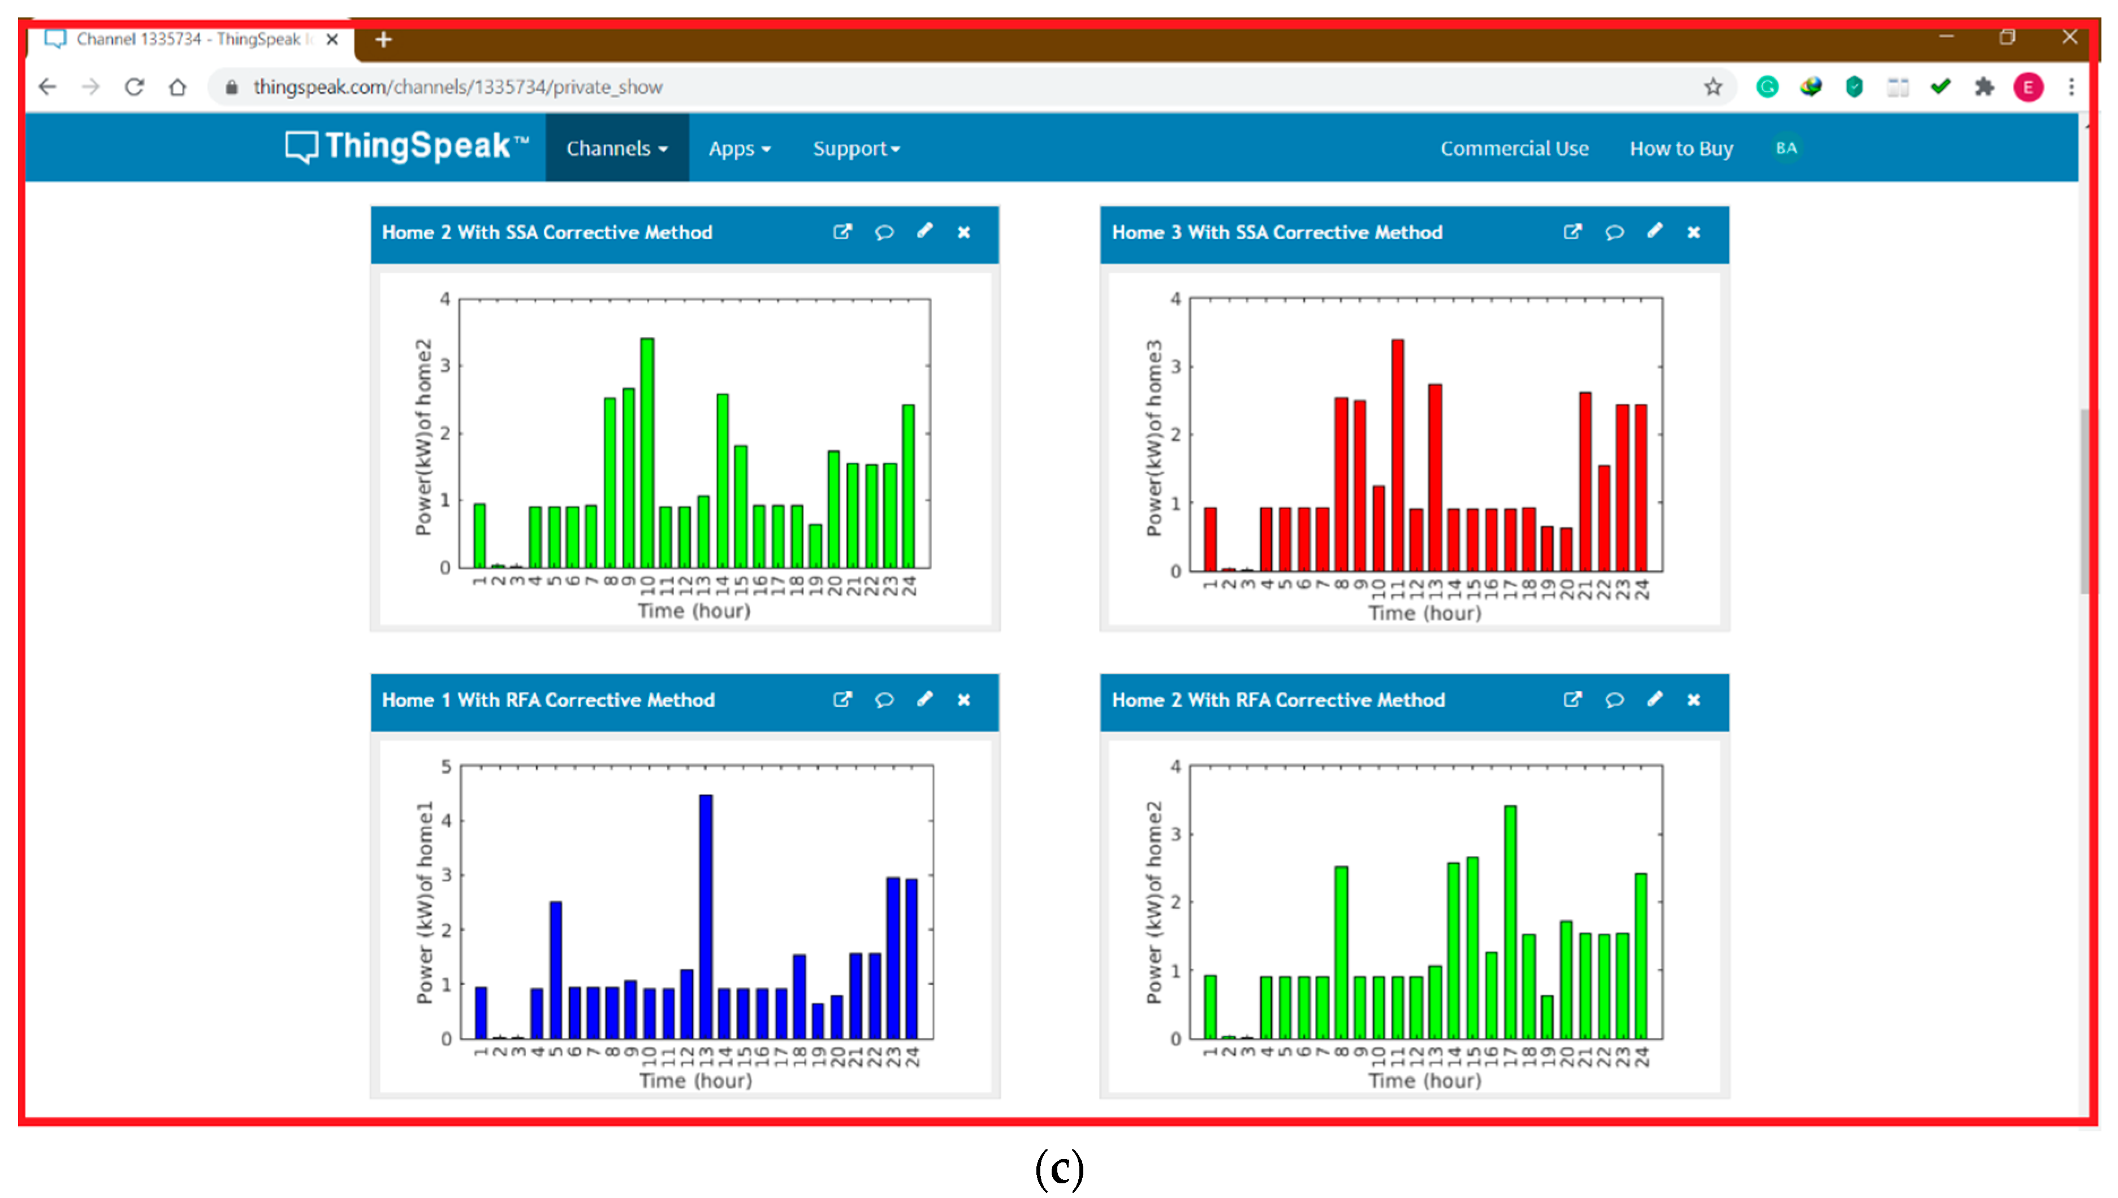Remove the Home 2 RFA chart widget
2118x1198 pixels.
pos(1693,700)
